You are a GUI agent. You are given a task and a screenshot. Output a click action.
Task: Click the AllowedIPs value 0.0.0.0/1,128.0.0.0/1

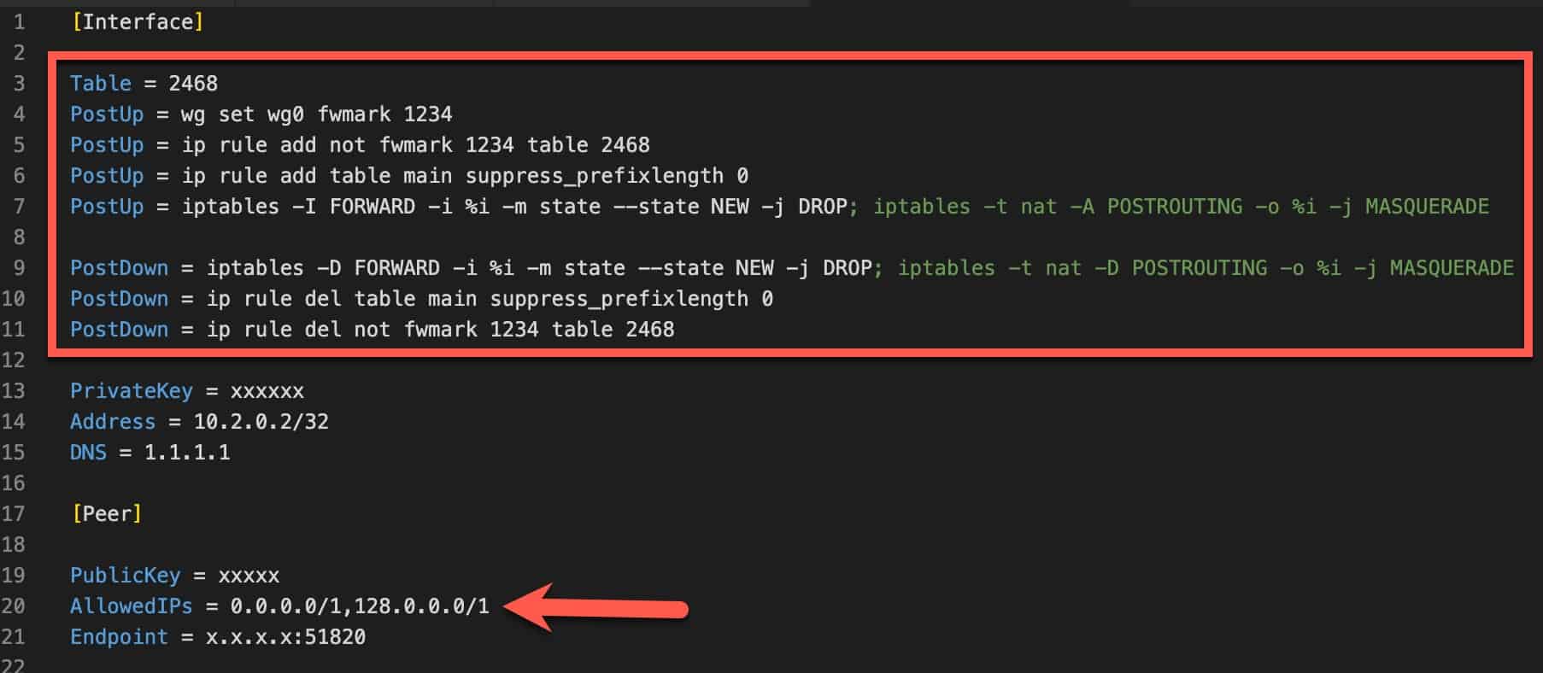(360, 606)
